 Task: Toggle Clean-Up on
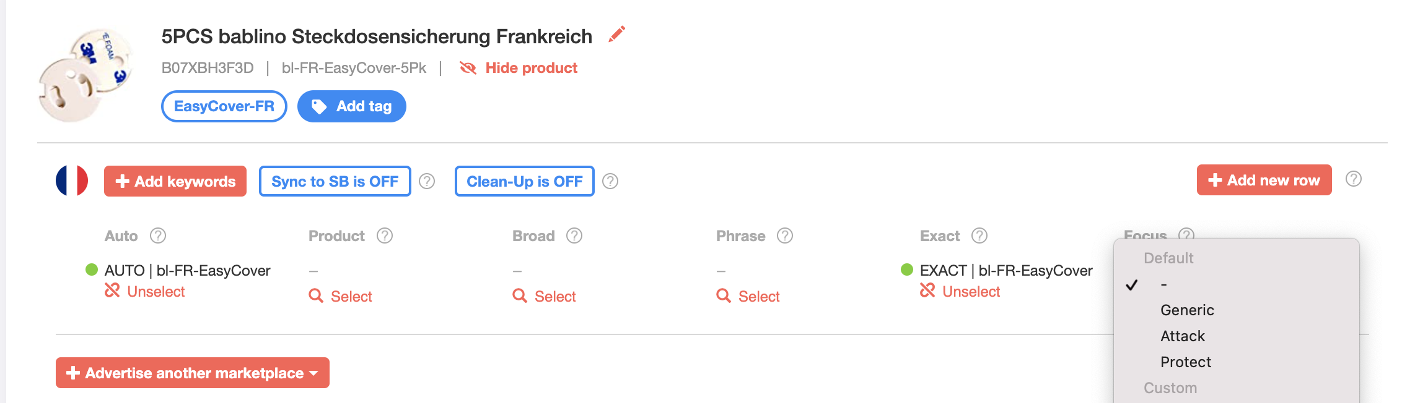coord(525,181)
